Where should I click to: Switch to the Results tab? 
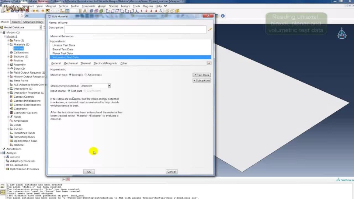point(16,22)
